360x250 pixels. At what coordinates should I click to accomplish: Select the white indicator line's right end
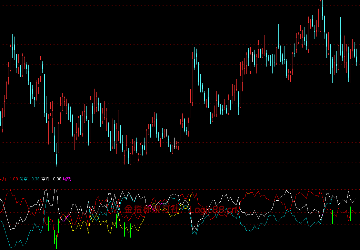tap(356, 199)
